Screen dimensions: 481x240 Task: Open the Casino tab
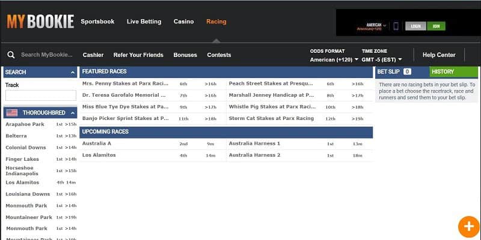(x=183, y=22)
